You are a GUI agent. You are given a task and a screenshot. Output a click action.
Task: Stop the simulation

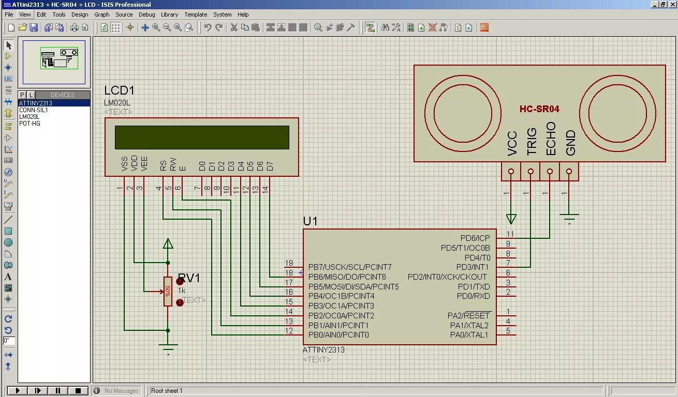(78, 391)
